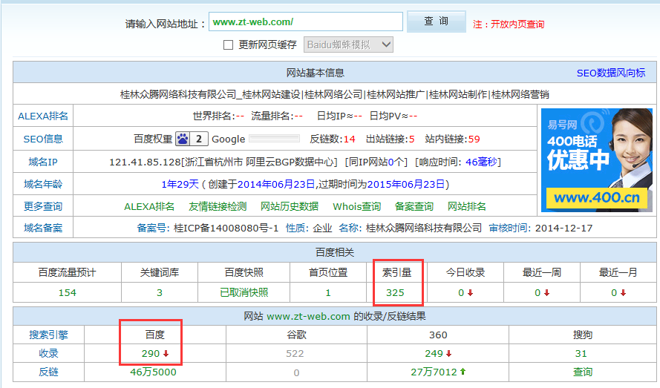Click the 查询 search button

click(x=437, y=21)
